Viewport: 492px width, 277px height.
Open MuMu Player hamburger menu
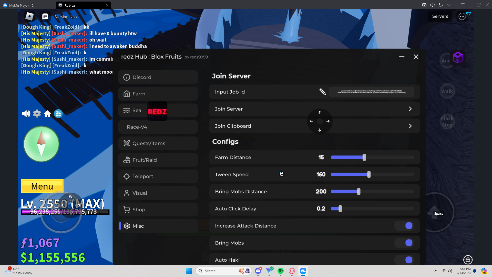pos(463,5)
